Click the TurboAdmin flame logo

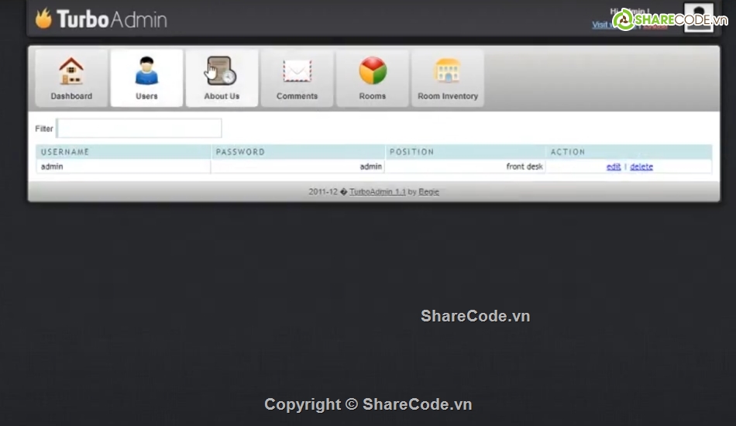pos(43,19)
